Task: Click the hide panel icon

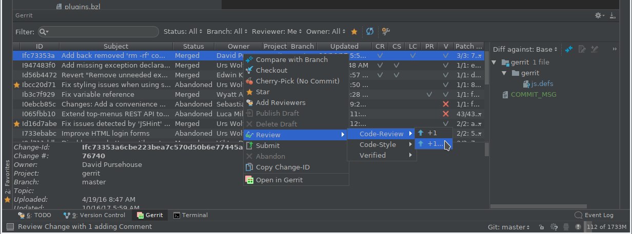Action: coord(613,16)
